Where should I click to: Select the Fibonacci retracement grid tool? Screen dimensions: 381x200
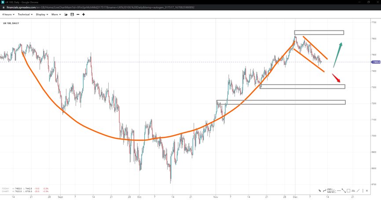coord(330,191)
